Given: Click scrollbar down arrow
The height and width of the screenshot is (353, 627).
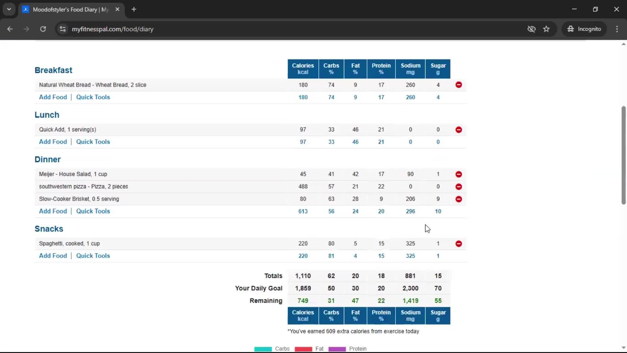Looking at the screenshot, I should [x=623, y=348].
